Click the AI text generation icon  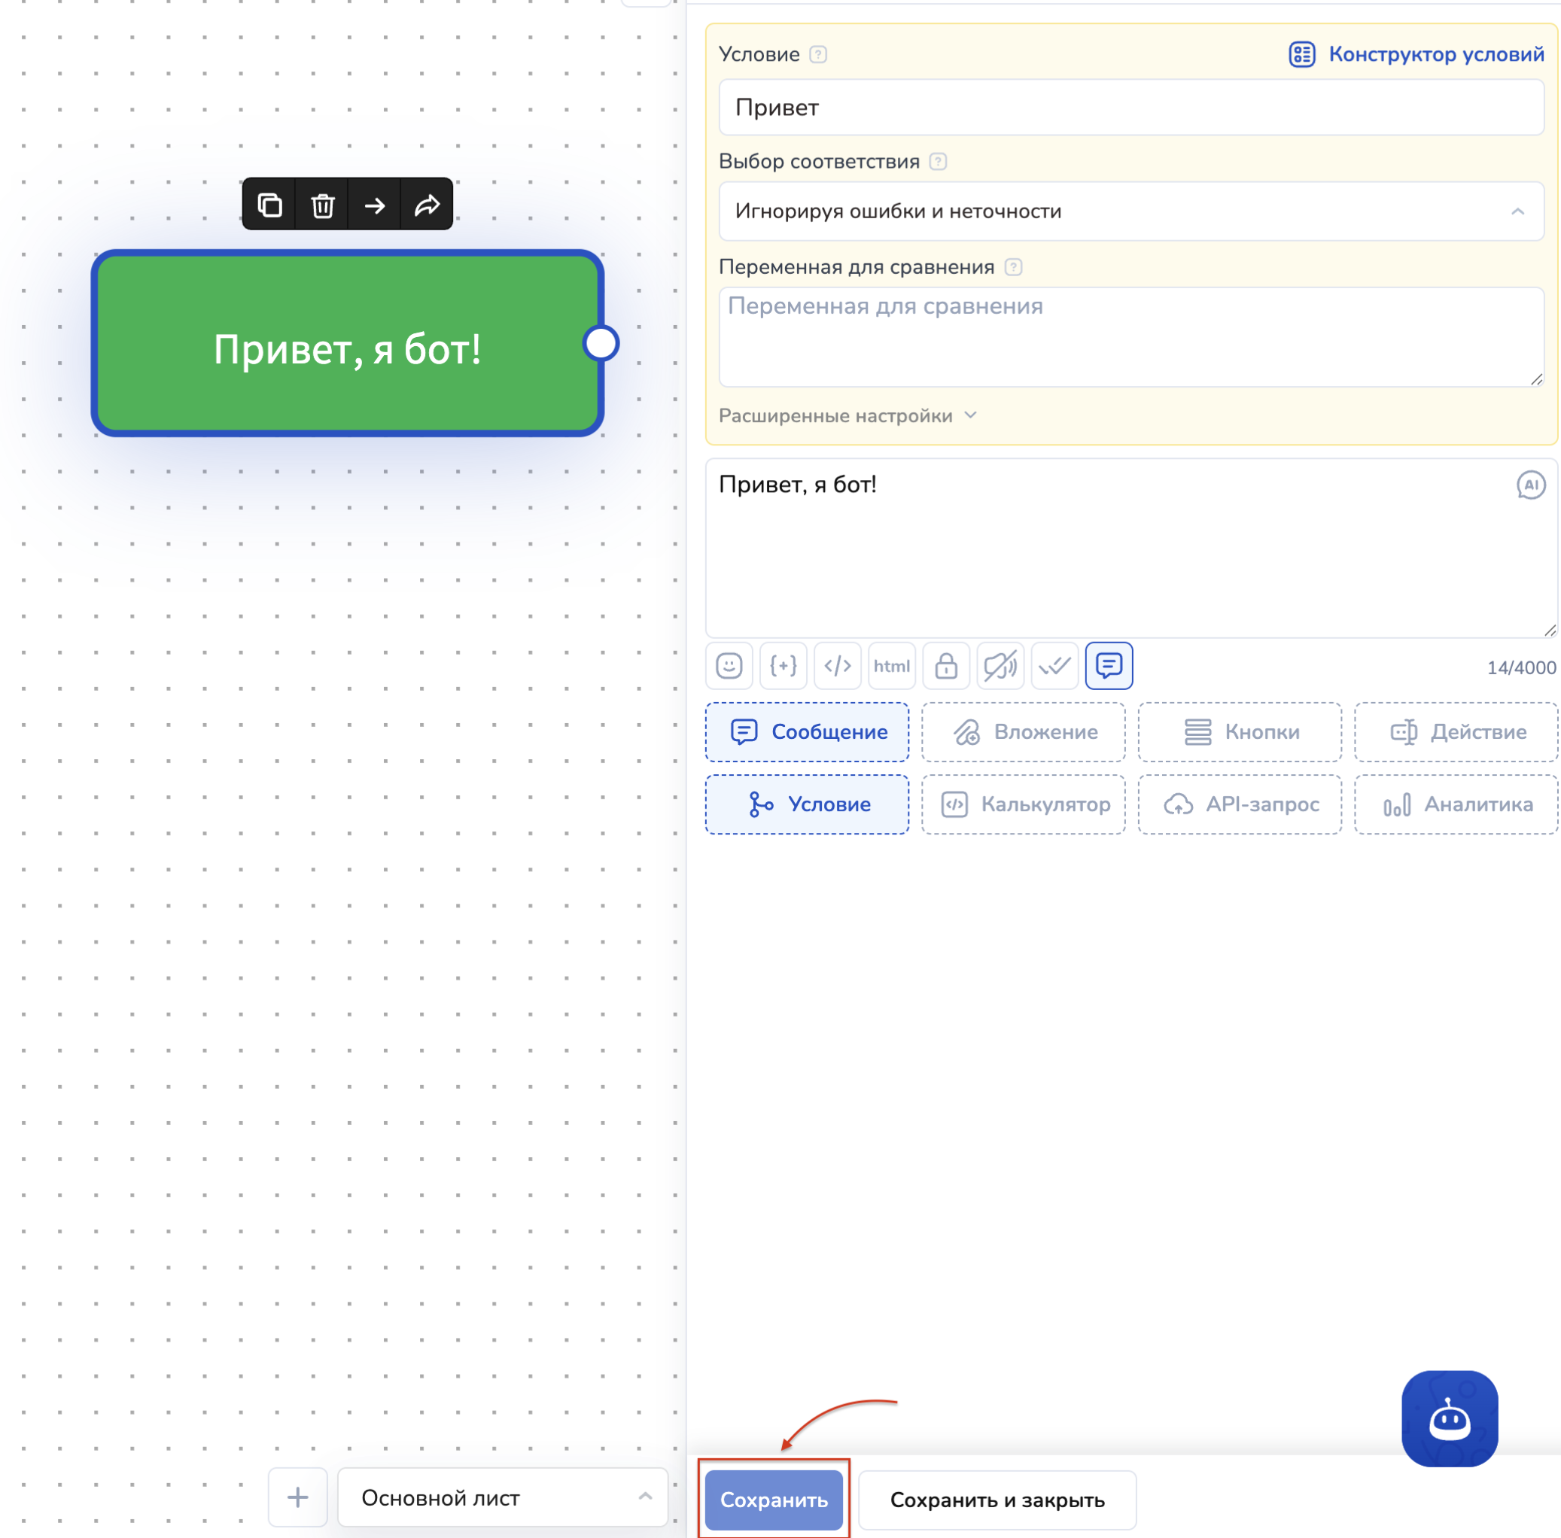(1529, 485)
